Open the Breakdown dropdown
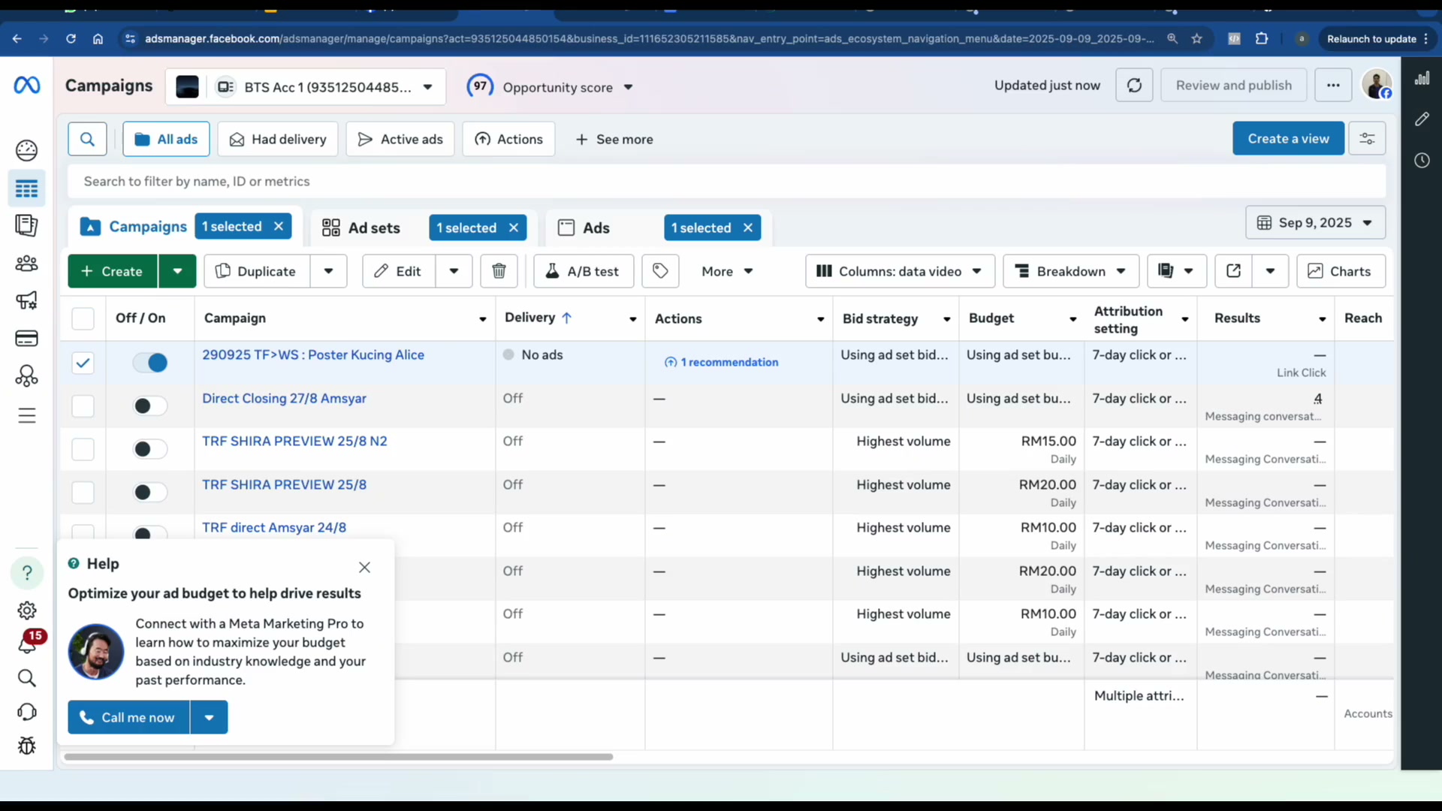 coord(1070,271)
